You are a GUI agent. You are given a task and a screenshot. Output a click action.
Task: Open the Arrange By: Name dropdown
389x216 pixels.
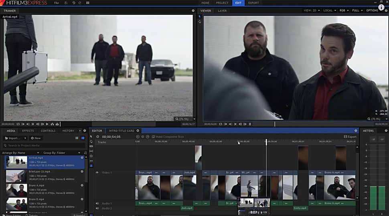(x=21, y=153)
